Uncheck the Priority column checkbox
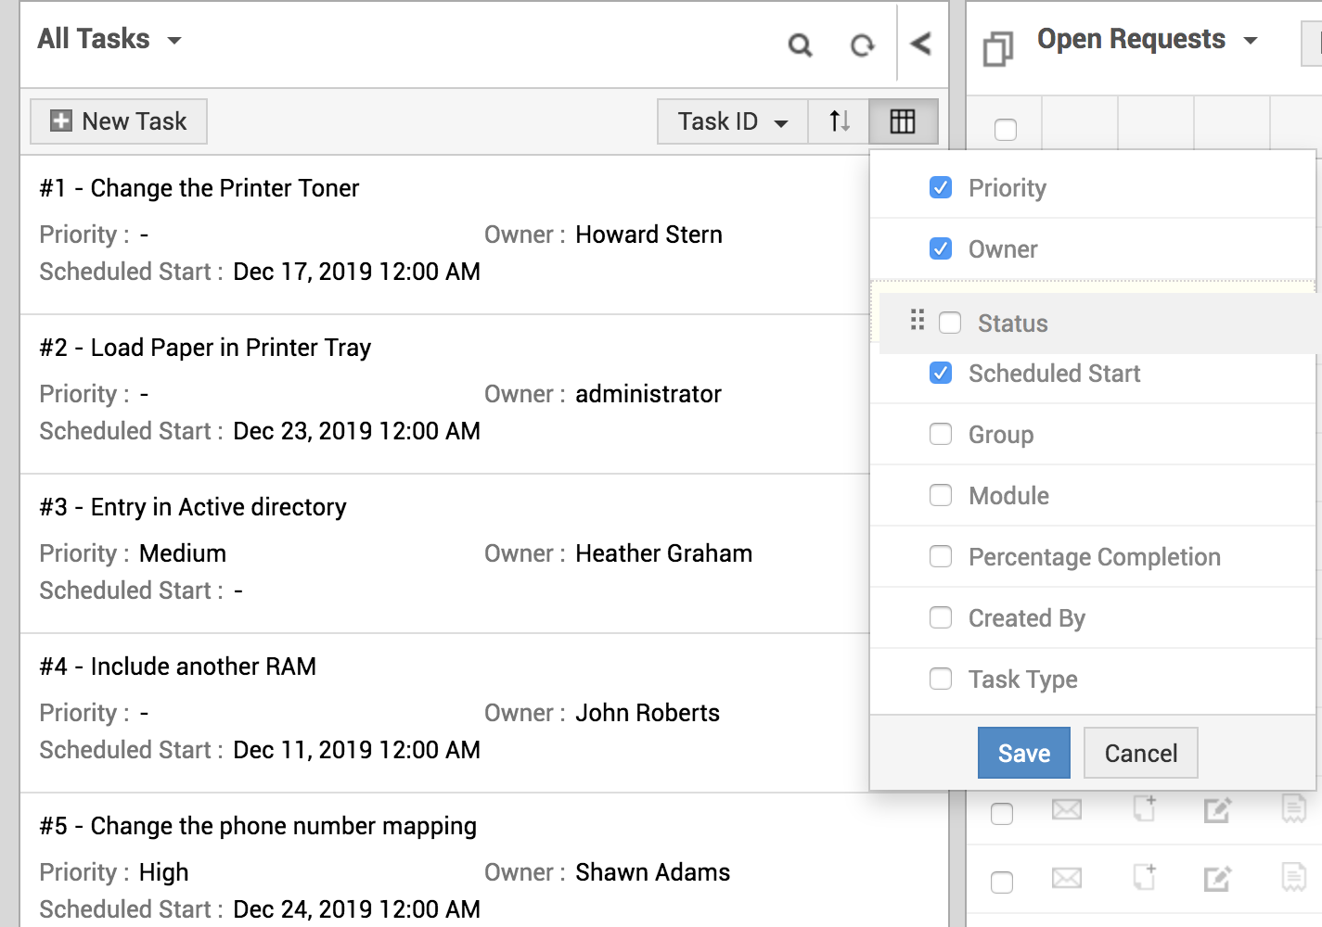The image size is (1322, 927). [x=941, y=187]
